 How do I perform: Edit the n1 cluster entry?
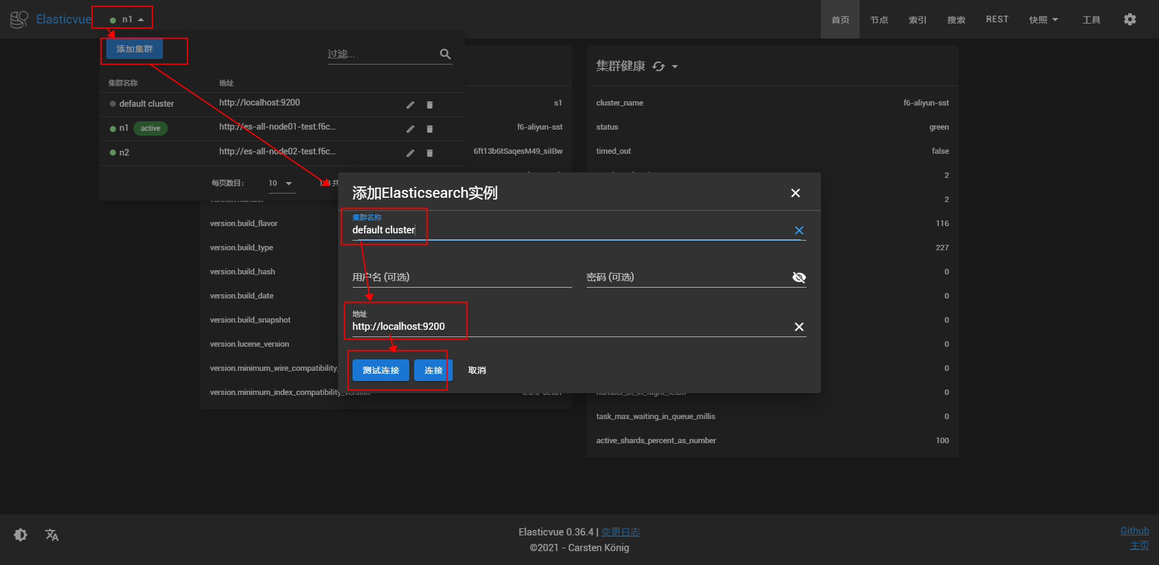point(410,129)
